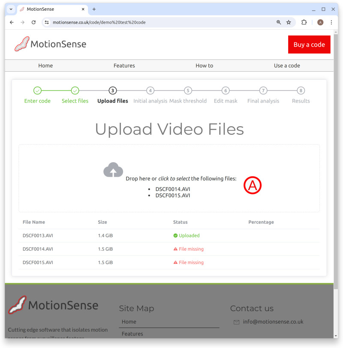Image resolution: width=343 pixels, height=348 pixels.
Task: Click the Size column header
Action: (102, 222)
